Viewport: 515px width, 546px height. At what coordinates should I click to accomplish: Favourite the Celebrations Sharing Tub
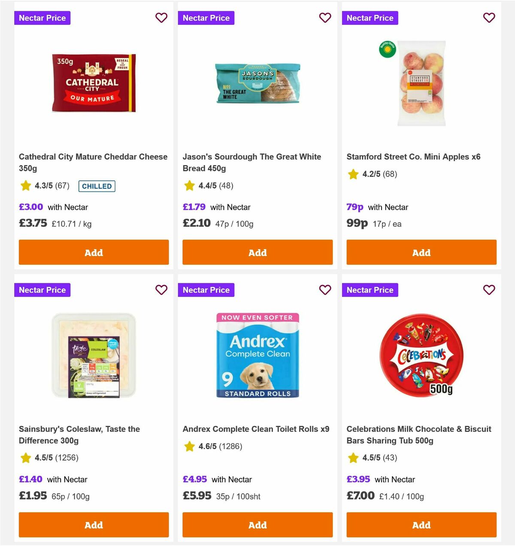[489, 290]
